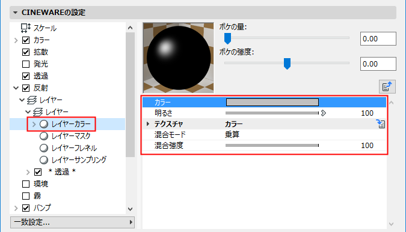Toggle the バンプ checkbox
This screenshot has width=406, height=232.
(x=26, y=208)
